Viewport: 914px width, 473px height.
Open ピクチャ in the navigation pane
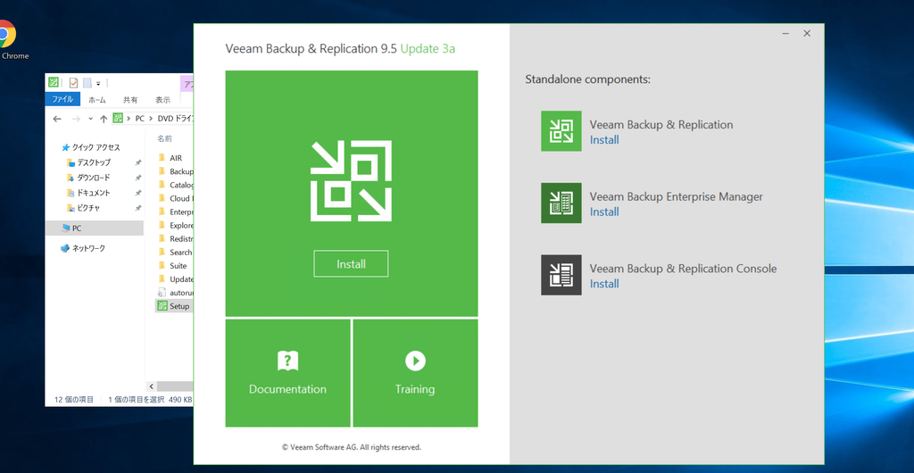click(x=89, y=208)
